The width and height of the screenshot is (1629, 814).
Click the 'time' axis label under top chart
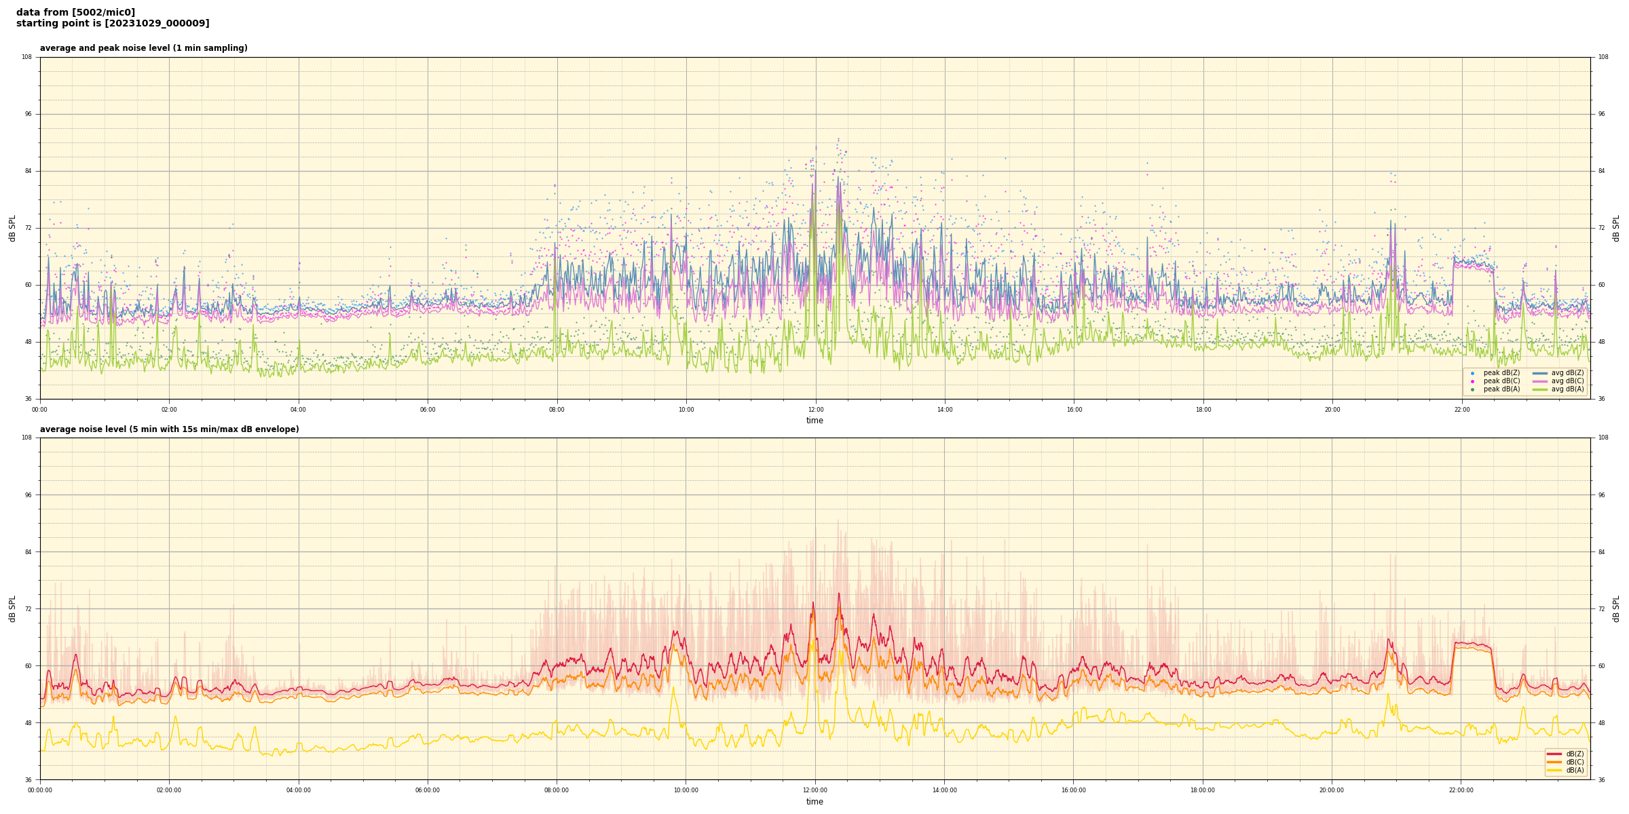pyautogui.click(x=814, y=421)
